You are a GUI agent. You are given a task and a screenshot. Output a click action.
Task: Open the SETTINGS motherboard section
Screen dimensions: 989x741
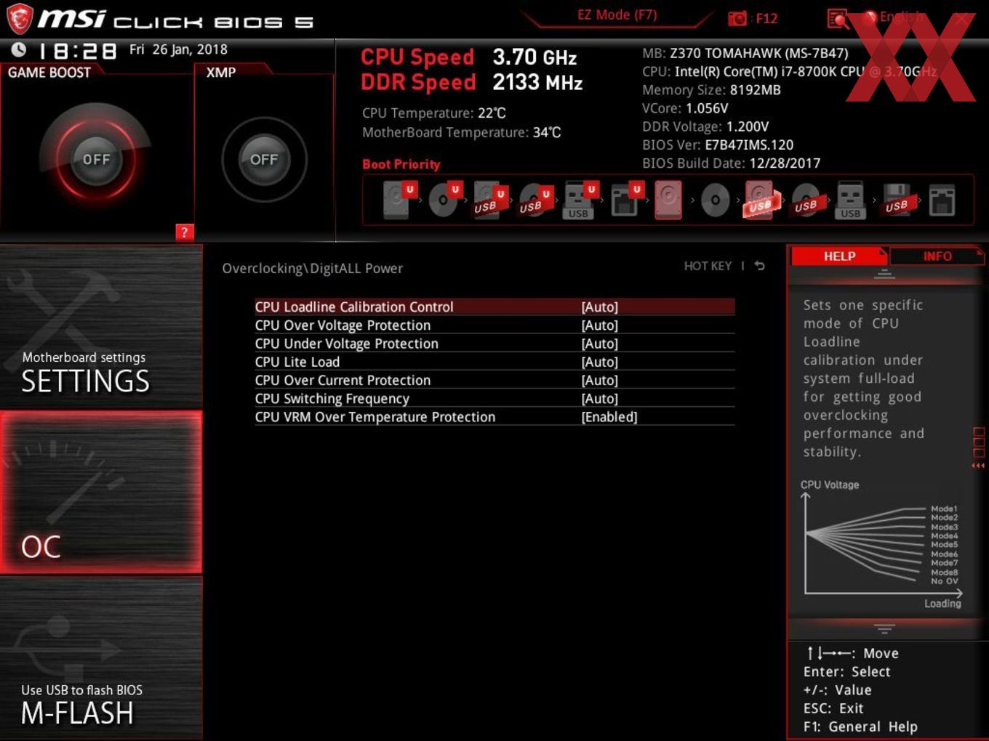coord(101,326)
